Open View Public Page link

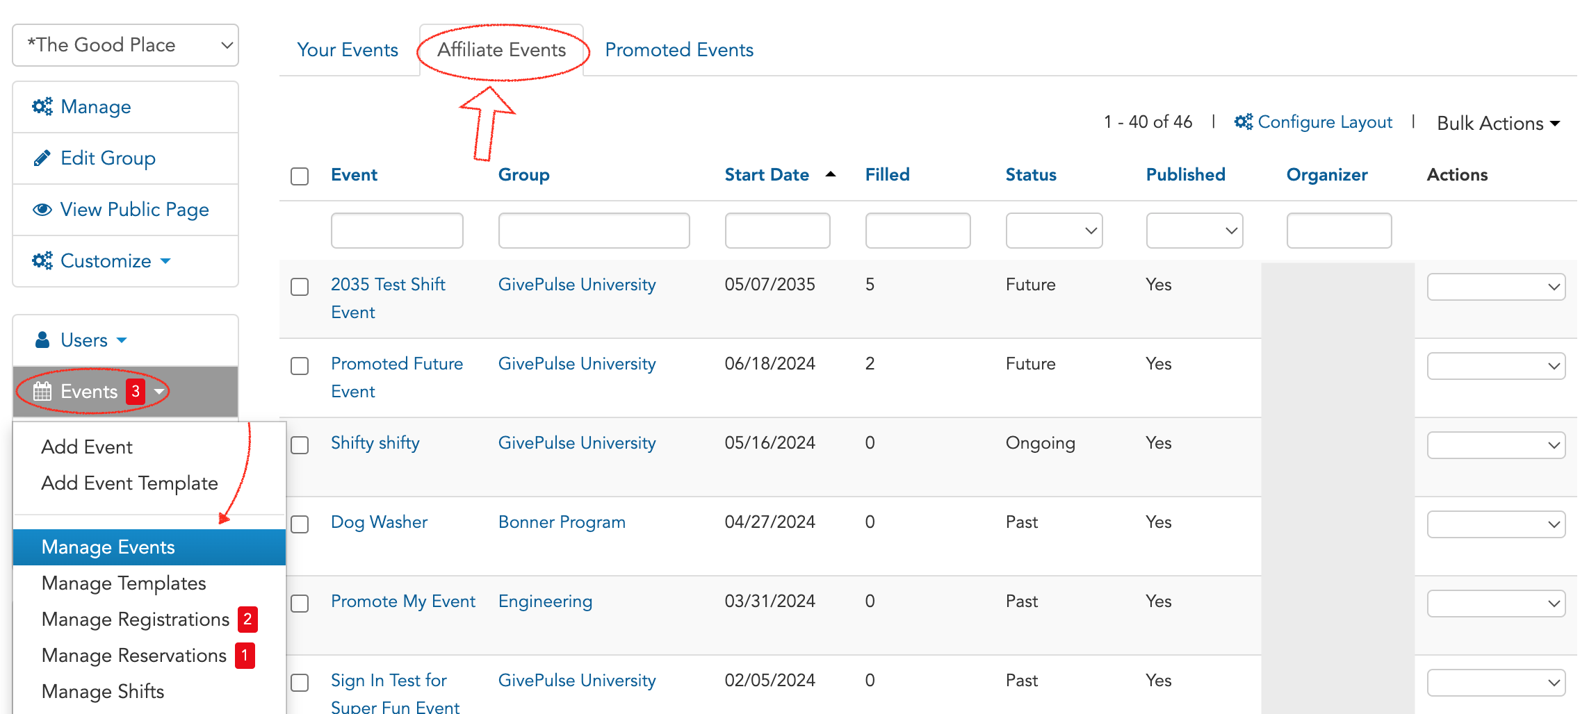tap(134, 210)
